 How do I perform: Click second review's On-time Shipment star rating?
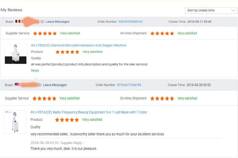tap(162, 99)
